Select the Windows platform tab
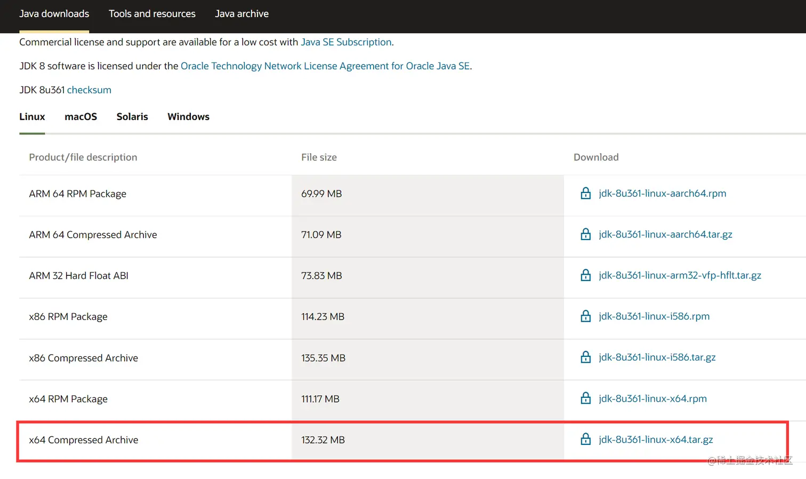This screenshot has height=479, width=806. (188, 116)
